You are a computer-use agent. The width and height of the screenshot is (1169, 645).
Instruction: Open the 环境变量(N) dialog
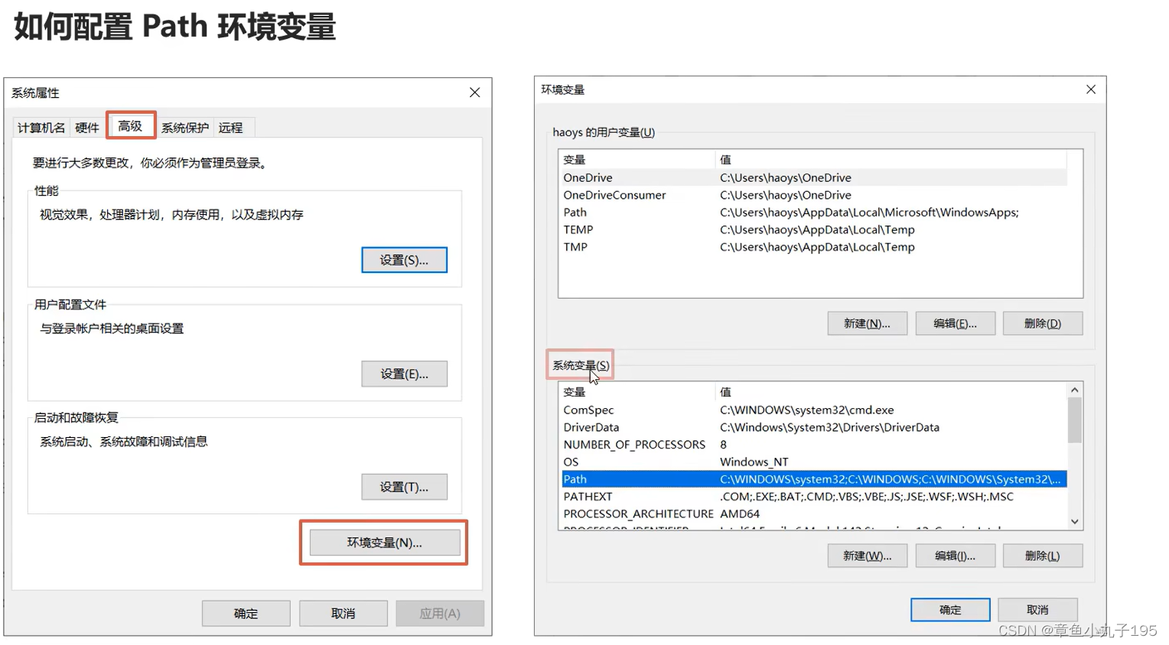point(384,542)
